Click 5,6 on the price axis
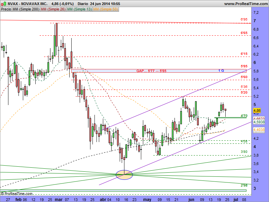 point(256,79)
